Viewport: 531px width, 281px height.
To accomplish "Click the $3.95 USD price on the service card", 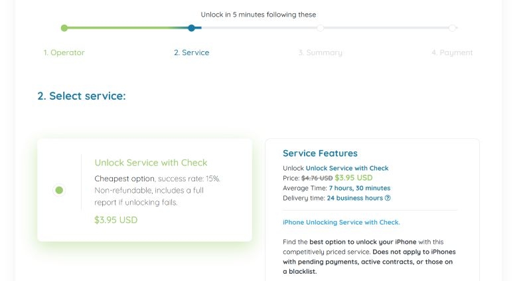I will (116, 220).
